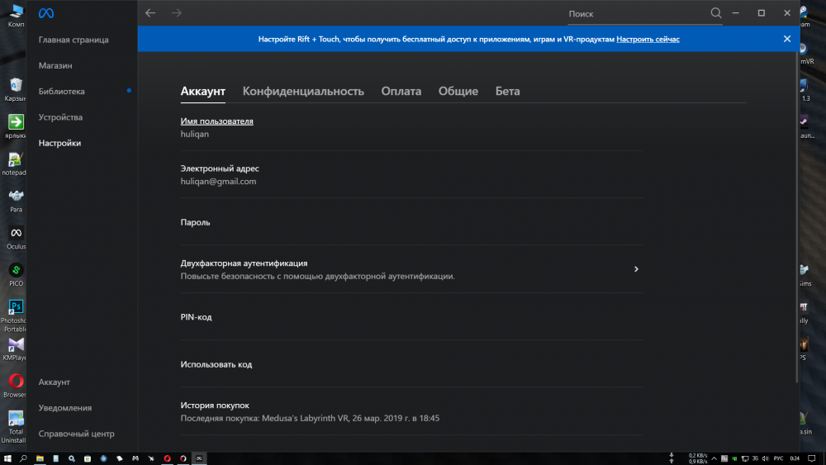Open Аккаунт at sidebar bottom
This screenshot has height=465, width=826.
point(55,382)
